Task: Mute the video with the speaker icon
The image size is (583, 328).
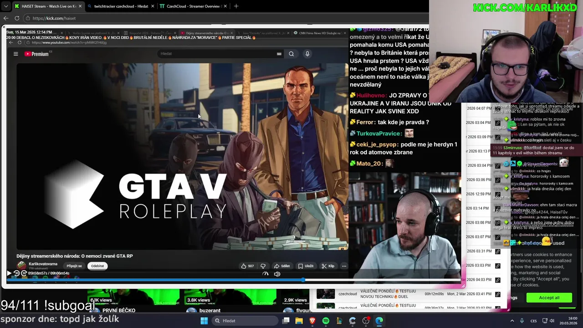Action: [277, 274]
